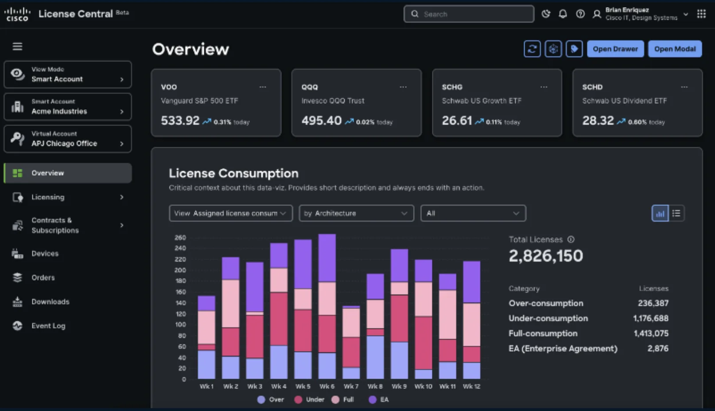Expand Virtual Account APJ Chicago Office selector
The image size is (715, 411).
tap(68, 139)
